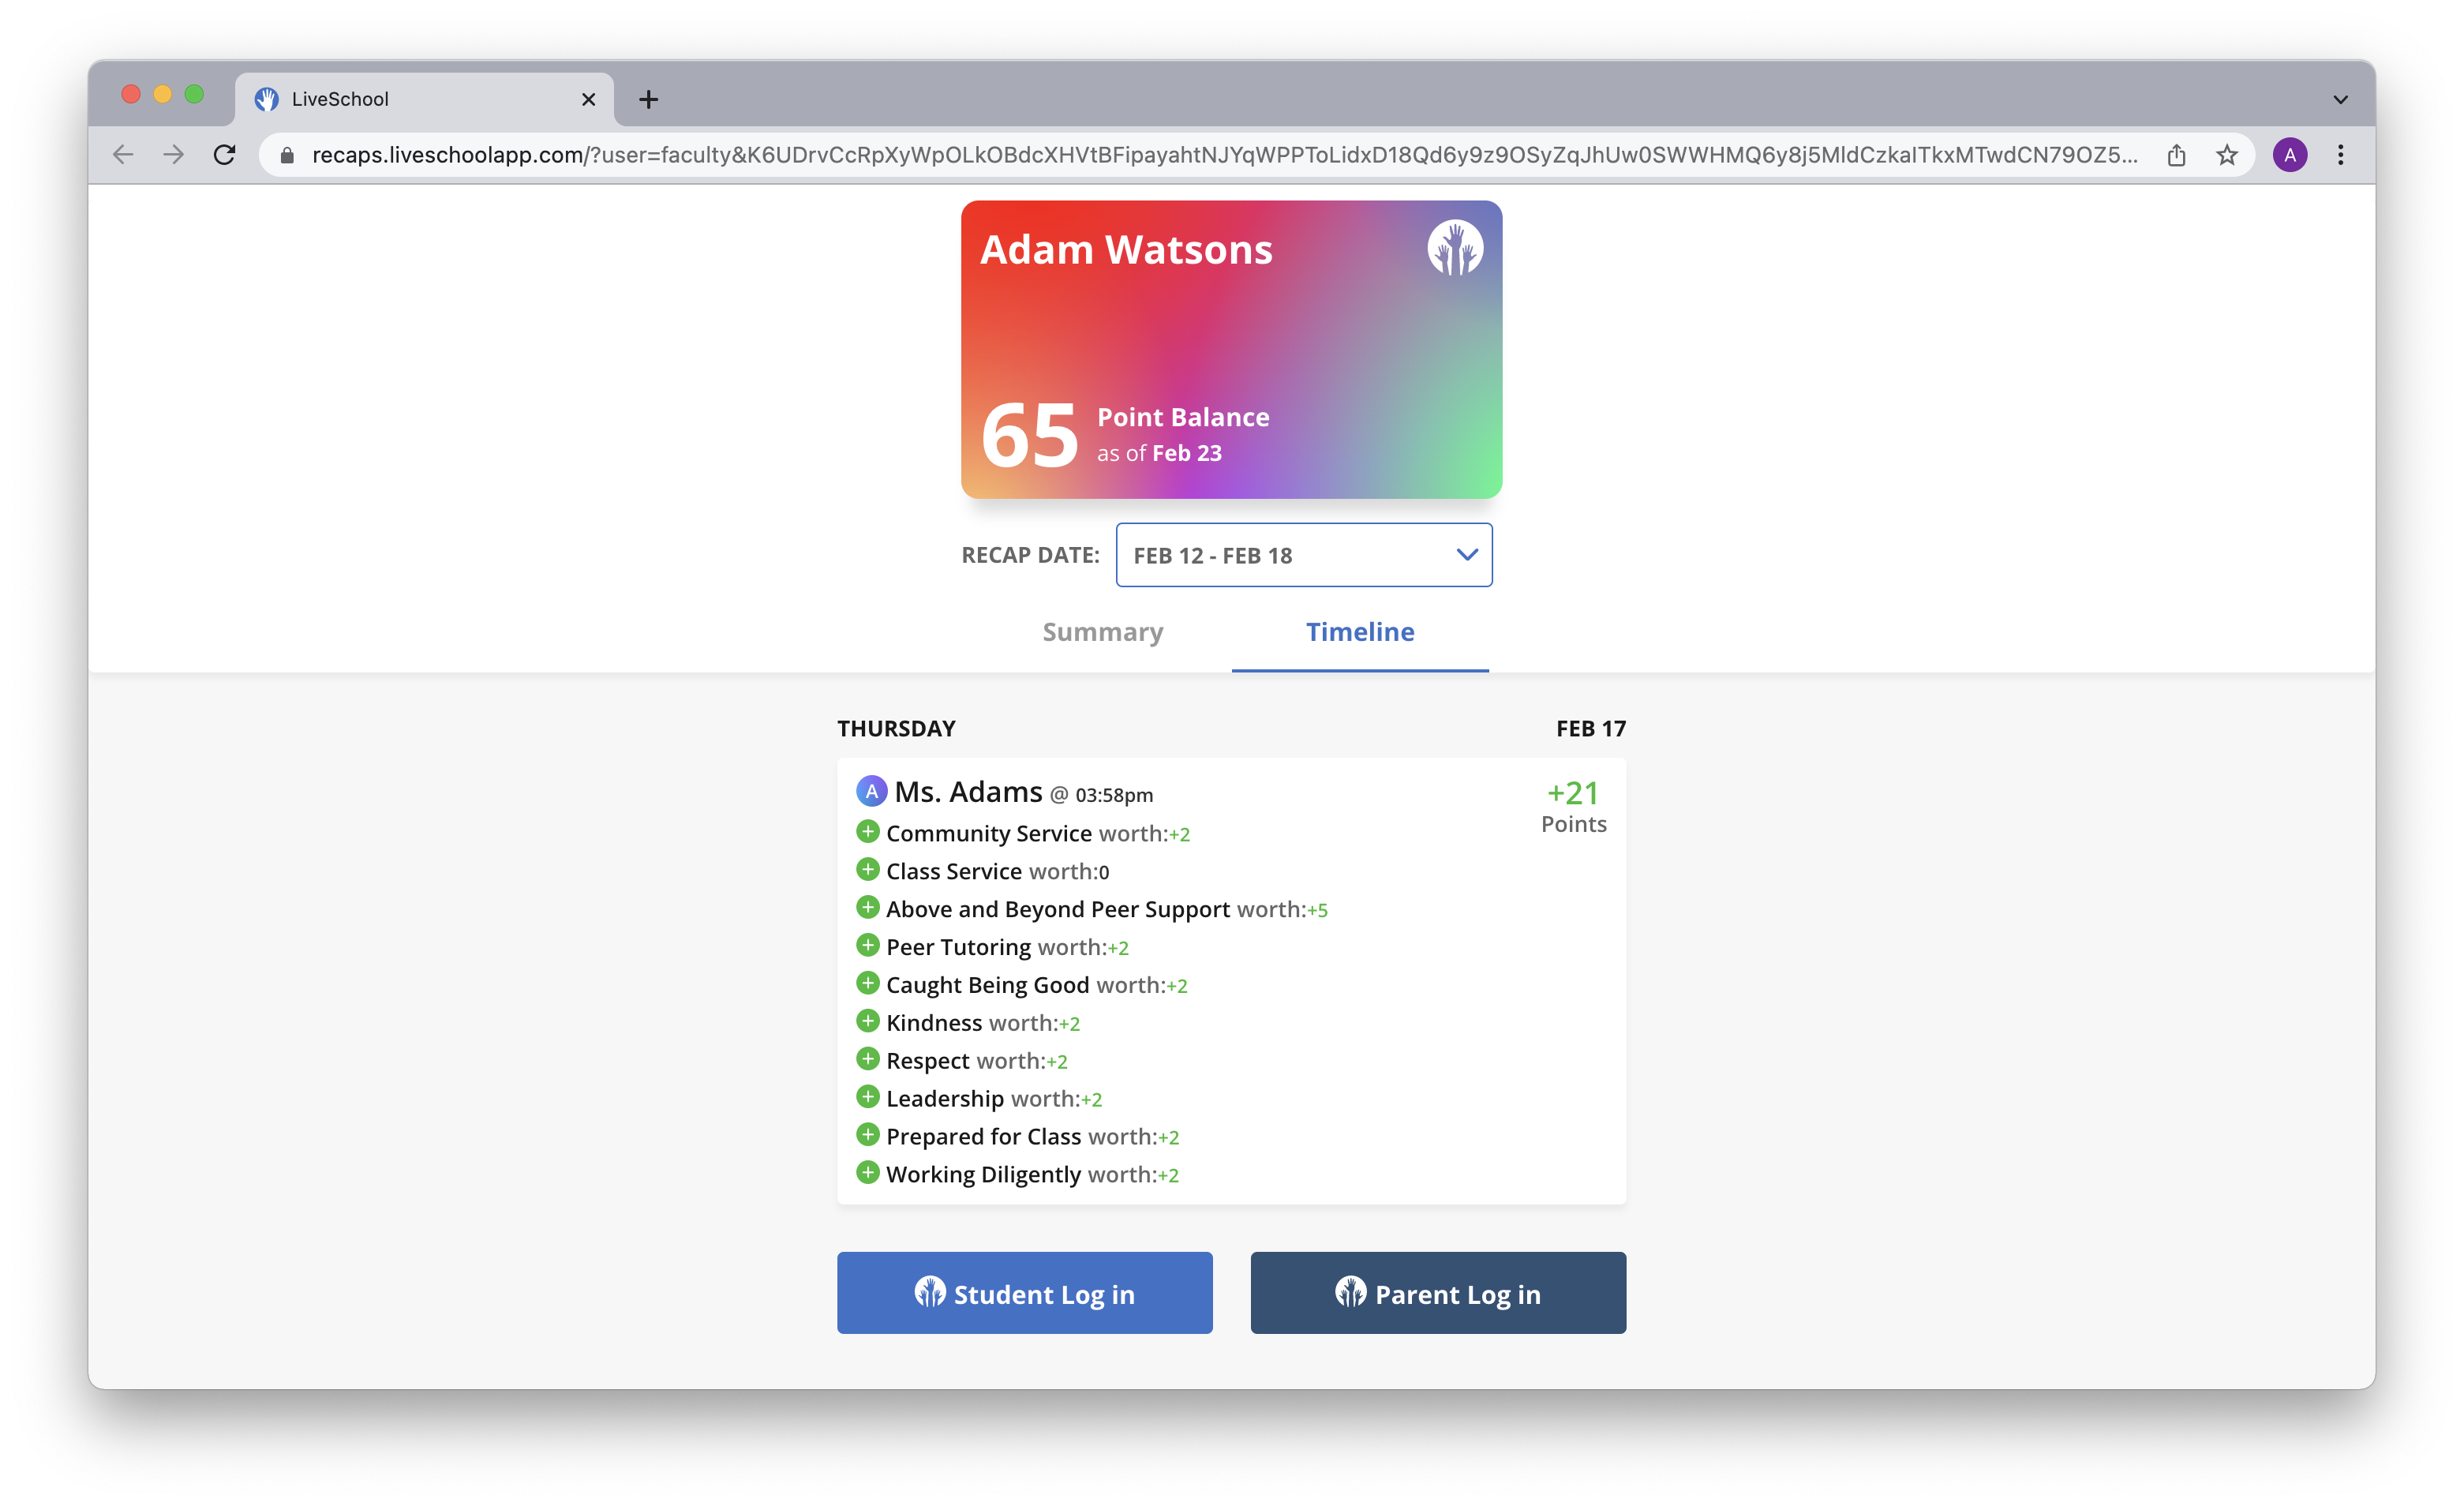
Task: Click the plus icon next to Kindness
Action: pyautogui.click(x=868, y=1021)
